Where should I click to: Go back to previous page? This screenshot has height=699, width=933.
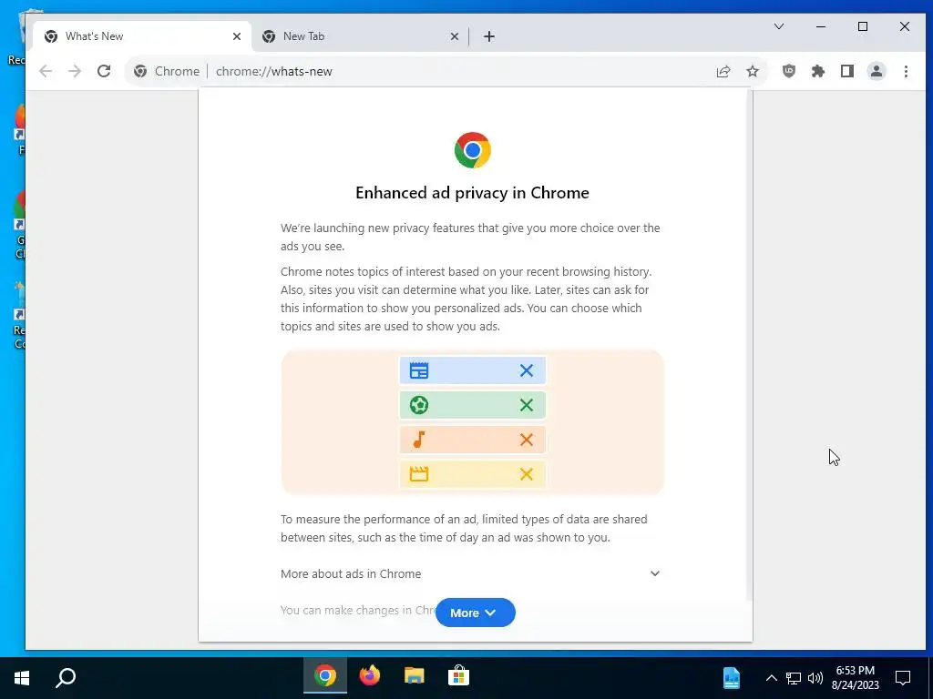click(46, 71)
